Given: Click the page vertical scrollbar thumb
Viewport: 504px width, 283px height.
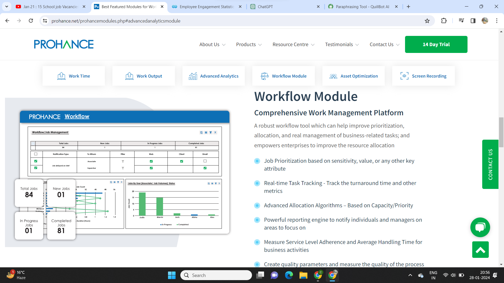Looking at the screenshot, I should (x=501, y=132).
